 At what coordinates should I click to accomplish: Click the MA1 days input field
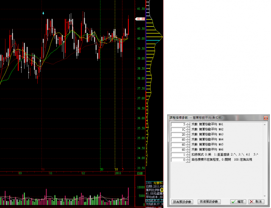179,124
